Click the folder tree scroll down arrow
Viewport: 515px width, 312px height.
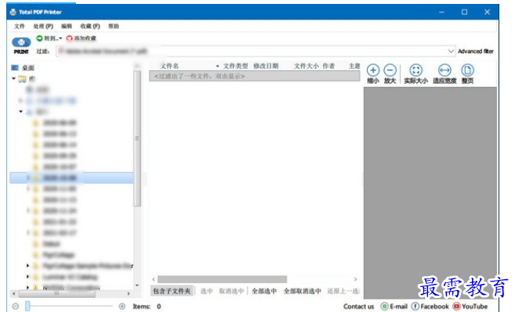pos(137,285)
